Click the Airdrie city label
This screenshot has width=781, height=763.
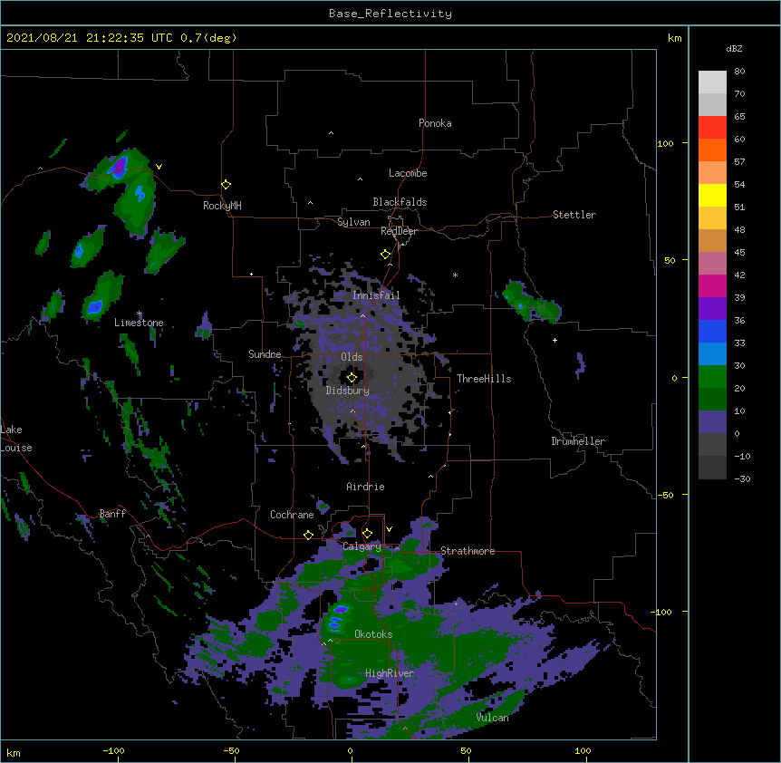pos(366,487)
